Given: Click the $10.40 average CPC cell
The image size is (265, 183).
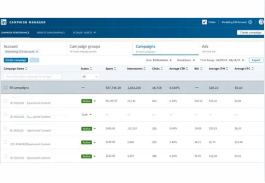Looking at the screenshot, I should point(239,142).
